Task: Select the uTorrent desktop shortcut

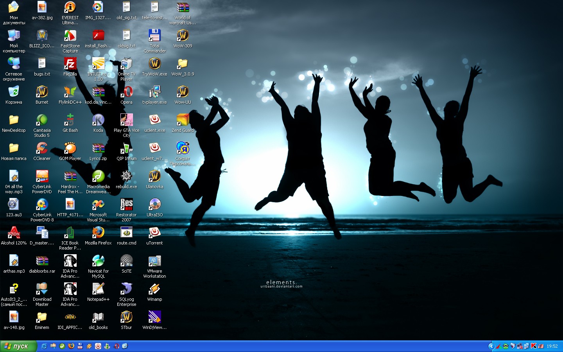Action: 154,233
